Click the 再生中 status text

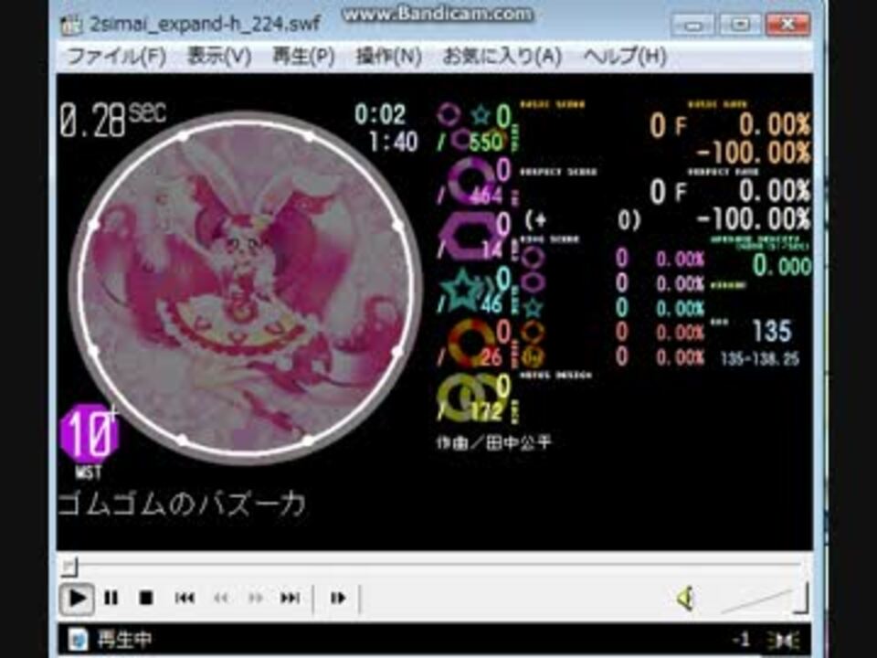click(x=124, y=640)
